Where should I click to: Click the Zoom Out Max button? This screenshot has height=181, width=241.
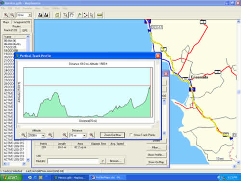click(x=112, y=135)
